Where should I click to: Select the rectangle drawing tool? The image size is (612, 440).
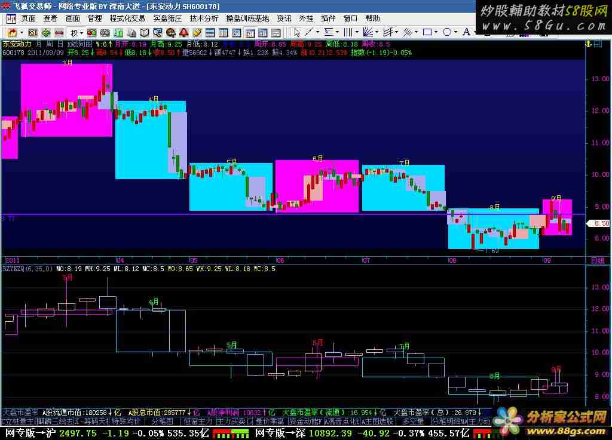[x=427, y=32]
